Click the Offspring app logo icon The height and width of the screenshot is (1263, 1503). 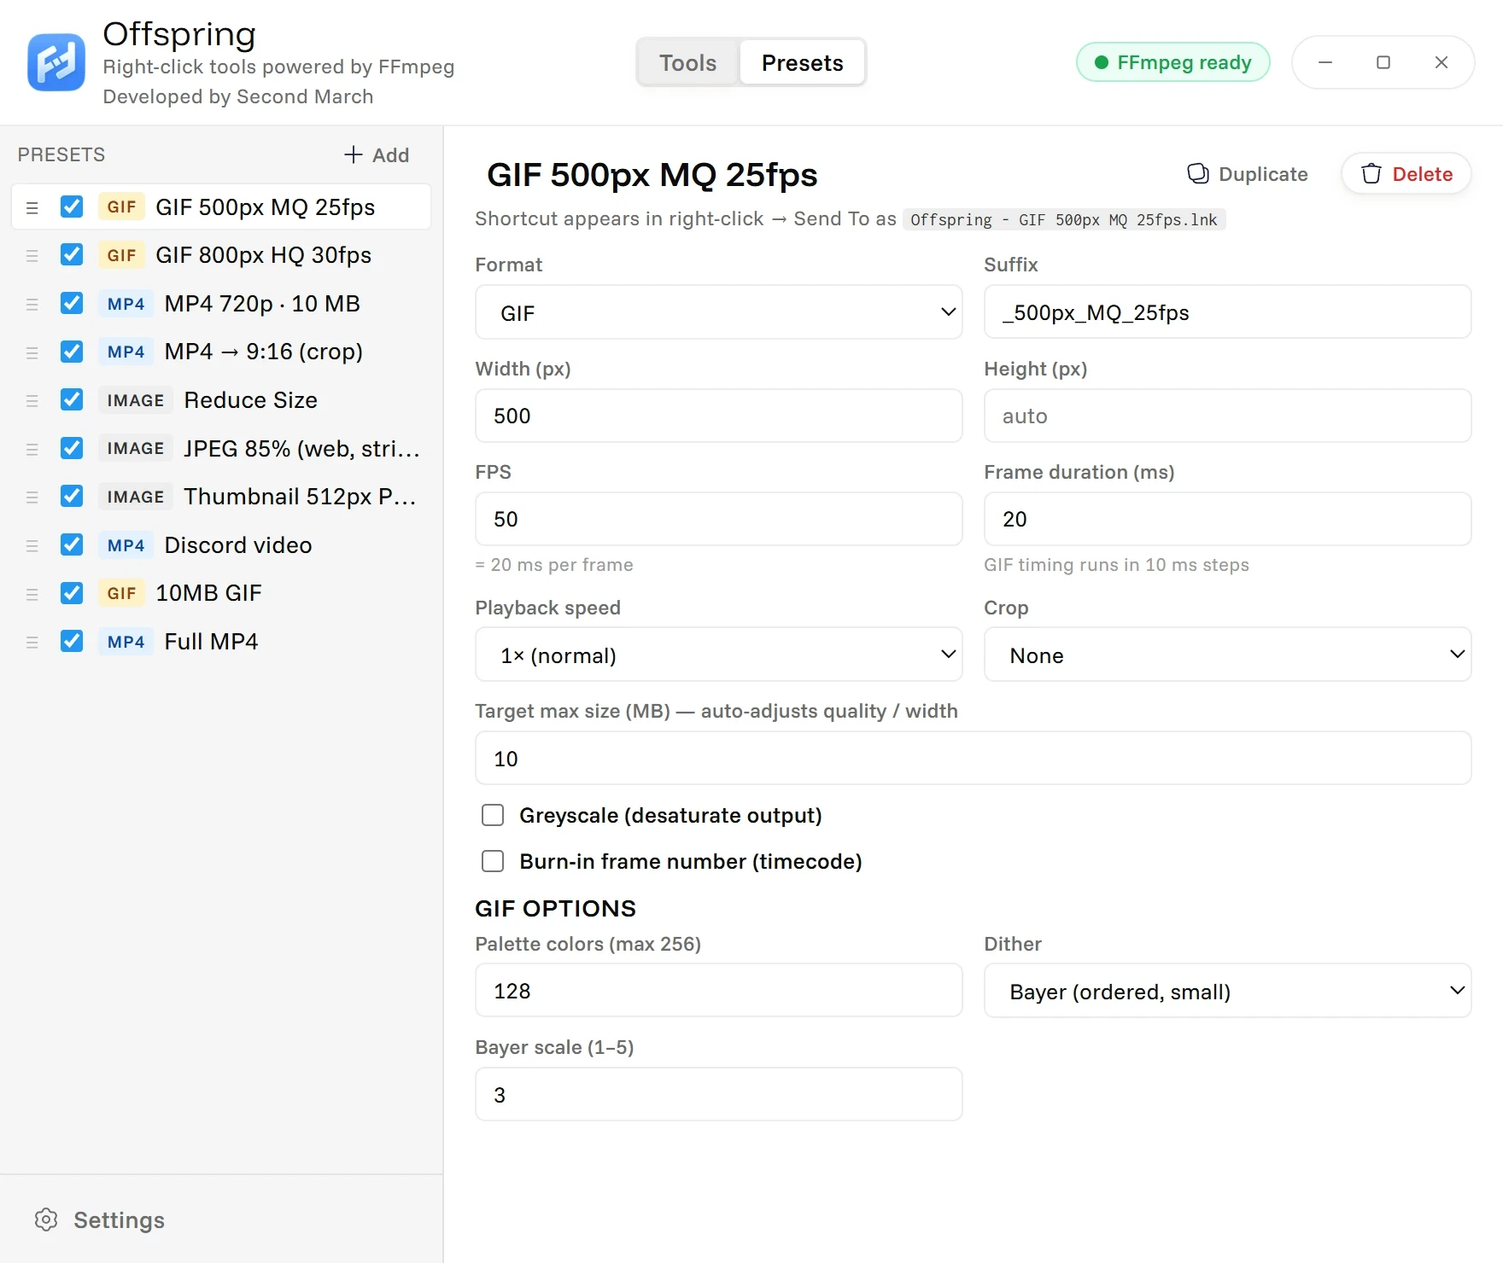[56, 62]
